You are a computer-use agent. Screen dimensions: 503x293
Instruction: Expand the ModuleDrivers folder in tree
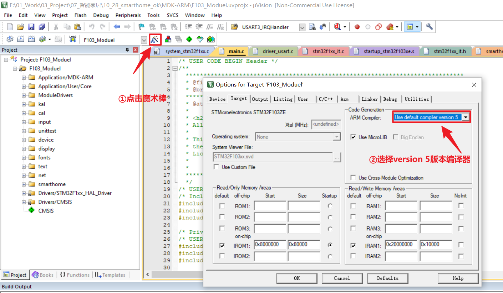(24, 95)
